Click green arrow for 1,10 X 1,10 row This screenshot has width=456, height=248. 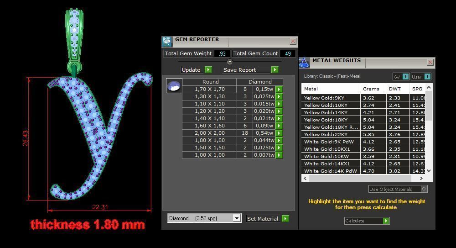click(x=279, y=104)
